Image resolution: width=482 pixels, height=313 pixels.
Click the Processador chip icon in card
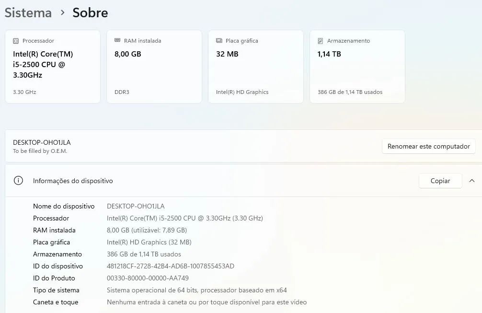coord(16,41)
